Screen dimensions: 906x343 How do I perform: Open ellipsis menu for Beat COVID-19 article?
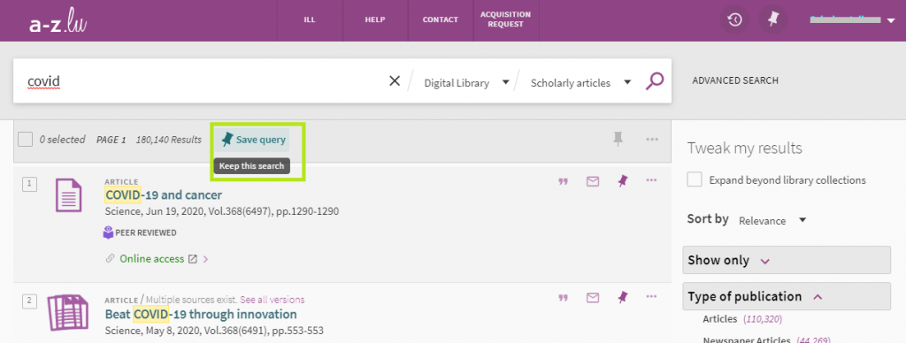(x=652, y=297)
